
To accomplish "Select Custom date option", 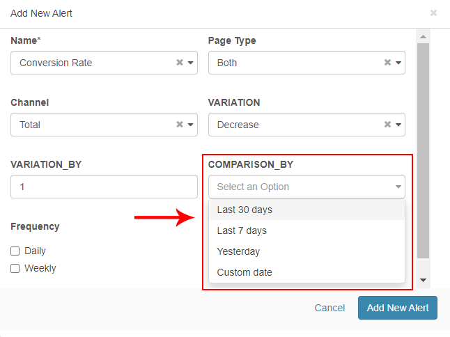I will click(x=307, y=272).
